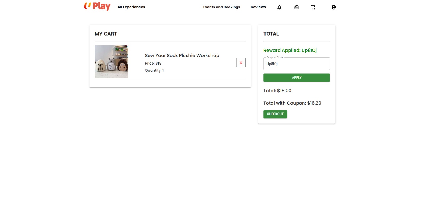Click the UPlay logo
This screenshot has width=424, height=203.
(97, 6)
